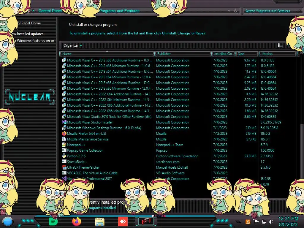Sort by the Size column header
The width and height of the screenshot is (304, 228).
tap(247, 54)
